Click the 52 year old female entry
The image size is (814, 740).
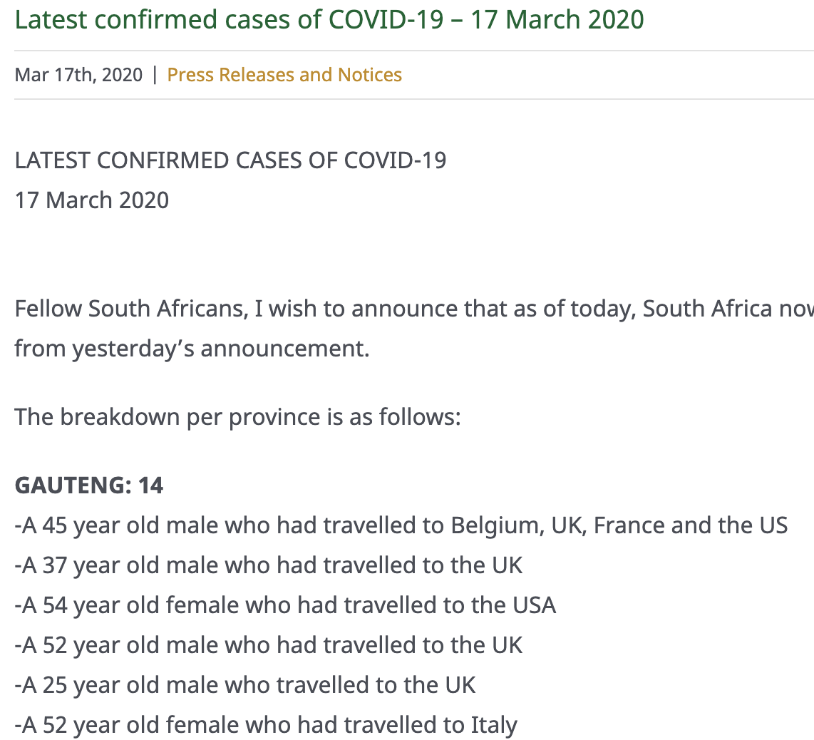click(266, 725)
